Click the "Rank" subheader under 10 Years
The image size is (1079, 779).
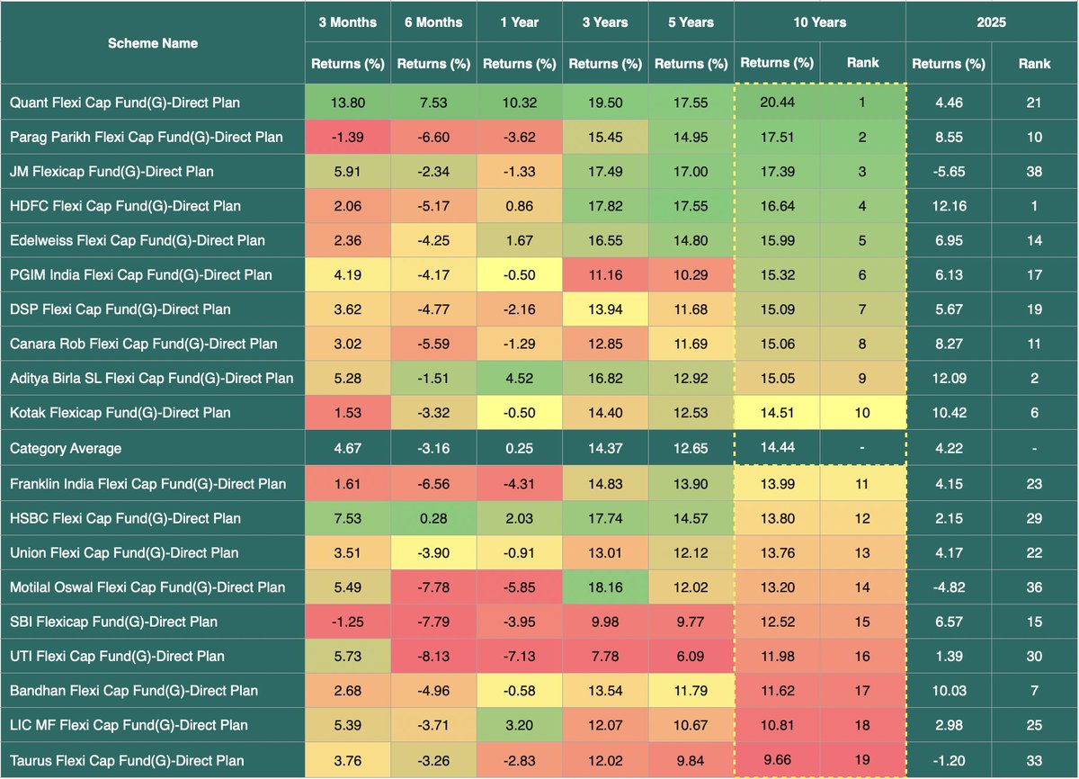click(x=863, y=64)
